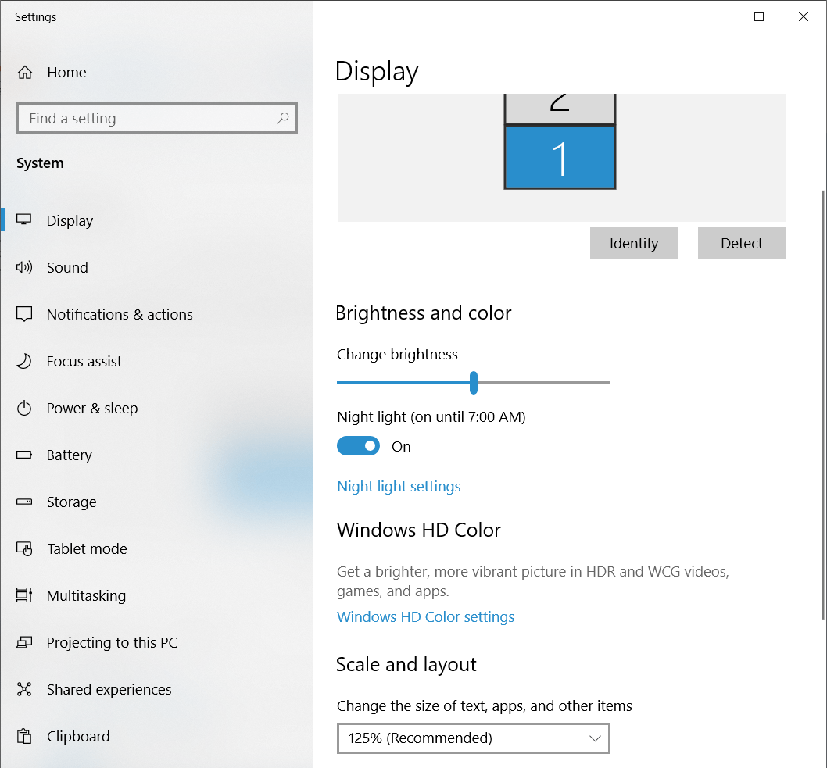Click the Identify button
Screen dimensions: 827x768
634,243
